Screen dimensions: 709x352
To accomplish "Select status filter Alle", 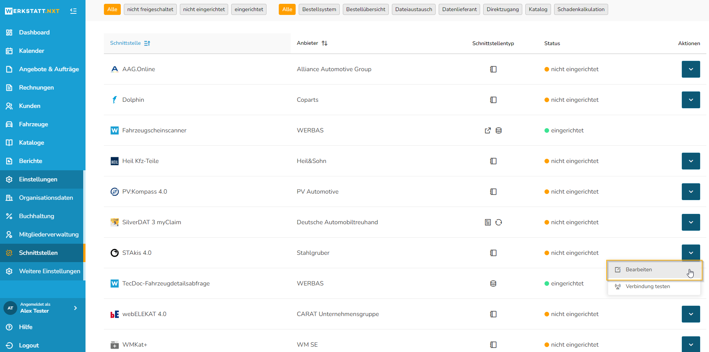I will [112, 10].
